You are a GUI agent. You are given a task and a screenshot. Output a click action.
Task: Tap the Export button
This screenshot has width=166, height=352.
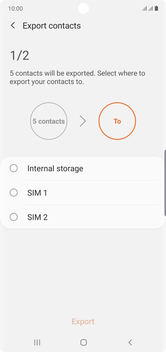pos(83,321)
